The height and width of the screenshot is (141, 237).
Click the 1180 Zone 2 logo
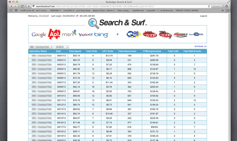pos(165,34)
